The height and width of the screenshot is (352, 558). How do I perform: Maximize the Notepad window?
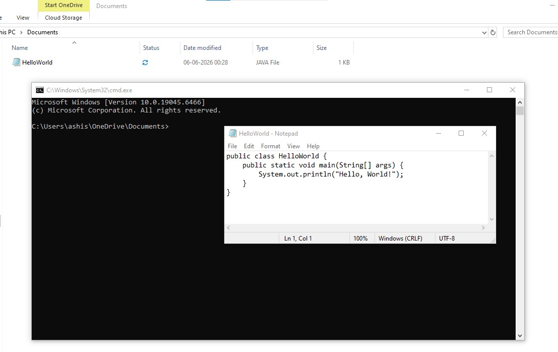461,133
